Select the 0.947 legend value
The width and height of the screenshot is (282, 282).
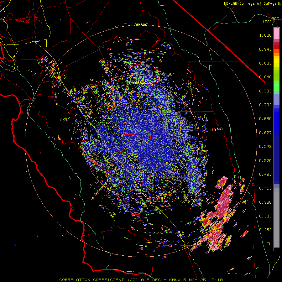(x=265, y=49)
